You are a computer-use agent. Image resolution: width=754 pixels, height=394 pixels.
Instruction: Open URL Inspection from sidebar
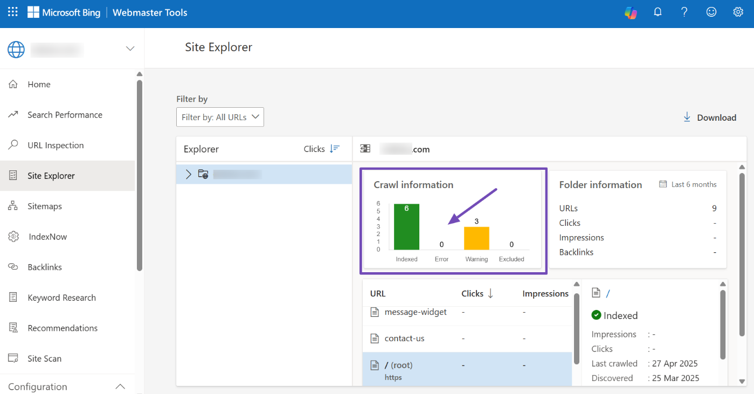point(56,146)
